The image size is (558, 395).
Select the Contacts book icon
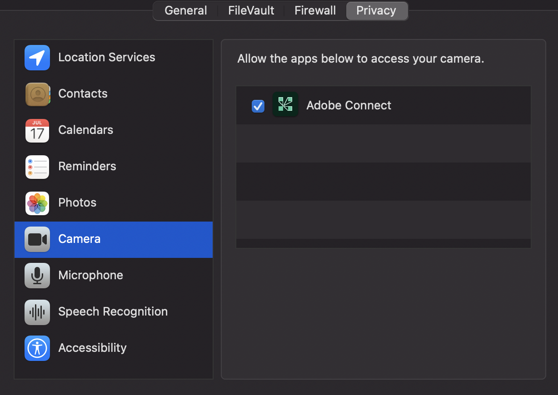[37, 94]
